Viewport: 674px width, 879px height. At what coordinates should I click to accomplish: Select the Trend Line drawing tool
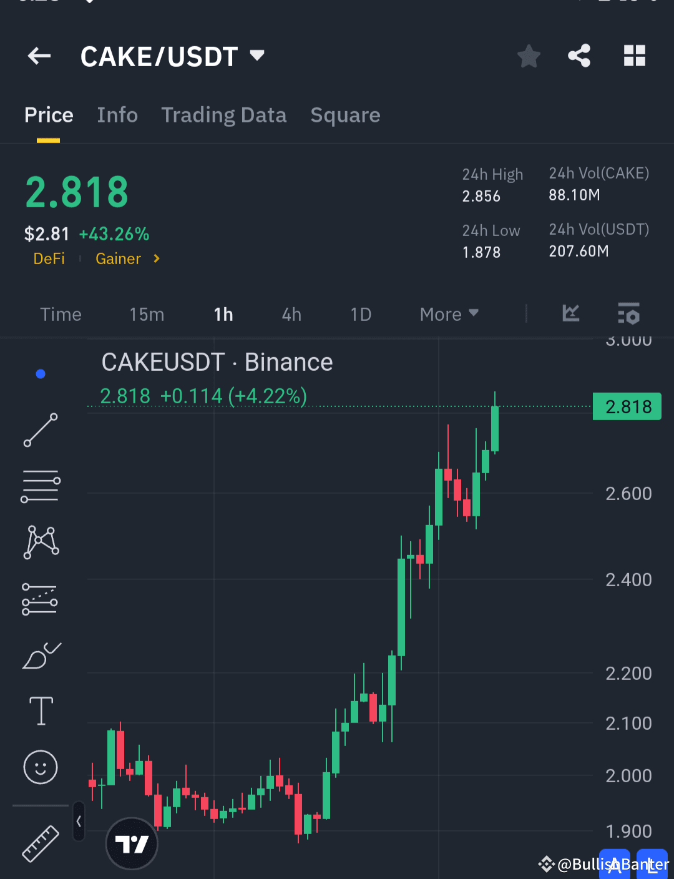pos(41,431)
